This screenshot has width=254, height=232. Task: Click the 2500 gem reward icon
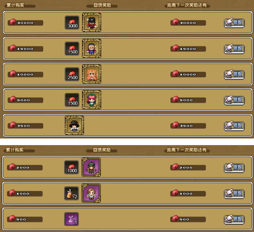[72, 74]
